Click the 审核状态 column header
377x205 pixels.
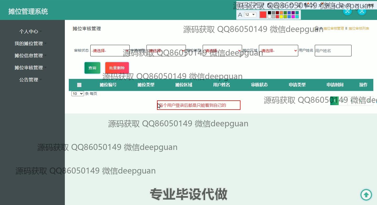[x=259, y=85]
